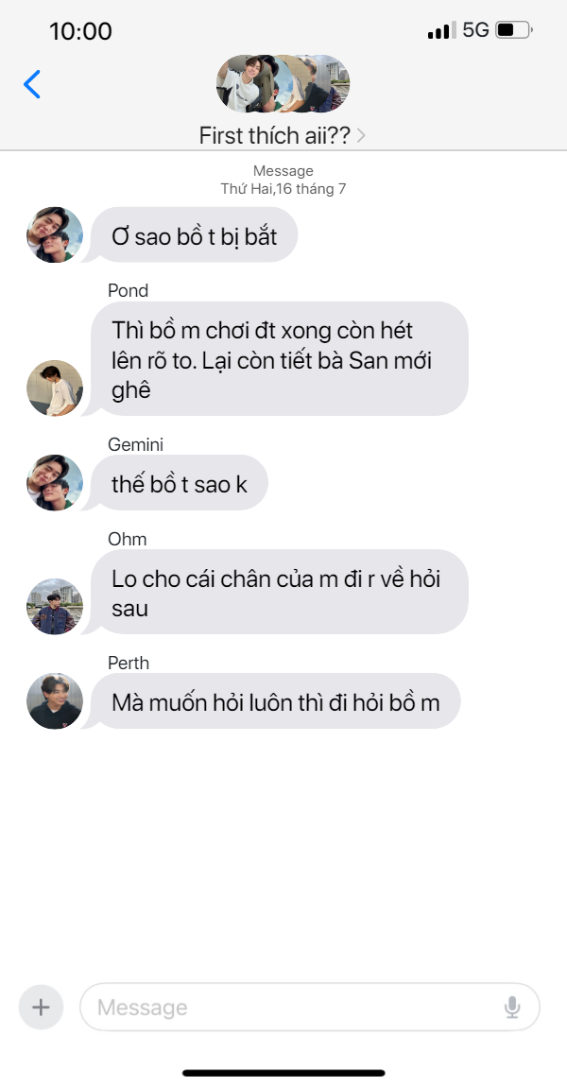The width and height of the screenshot is (567, 1087).
Task: Tap the battery status icon
Action: pyautogui.click(x=514, y=30)
